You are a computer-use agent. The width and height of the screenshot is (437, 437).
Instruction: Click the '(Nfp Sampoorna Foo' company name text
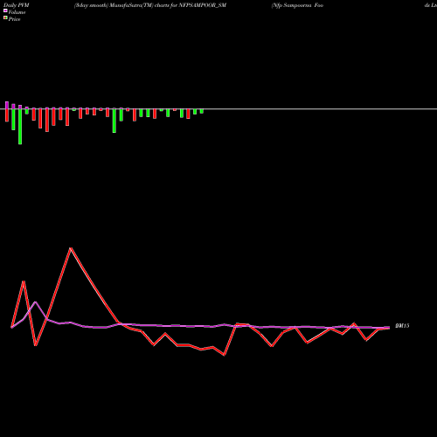297,5
